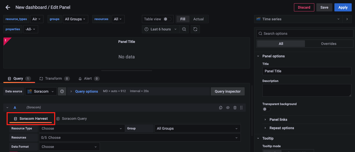Toggle query A visibility eye icon
This screenshot has height=152, width=355.
[x=228, y=108]
